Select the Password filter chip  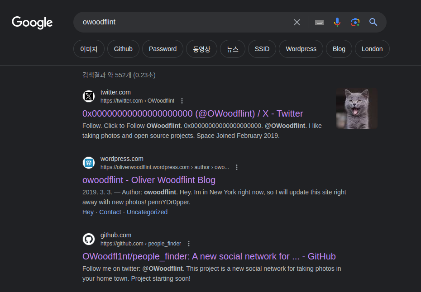tap(163, 49)
